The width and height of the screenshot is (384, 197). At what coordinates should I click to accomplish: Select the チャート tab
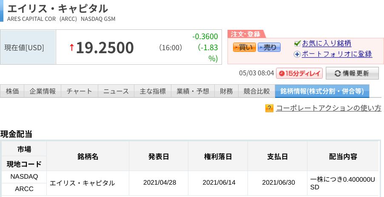click(x=80, y=91)
